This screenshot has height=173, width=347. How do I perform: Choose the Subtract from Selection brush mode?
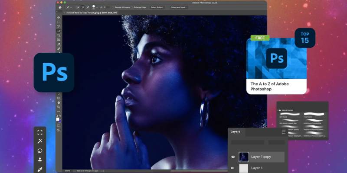click(88, 7)
